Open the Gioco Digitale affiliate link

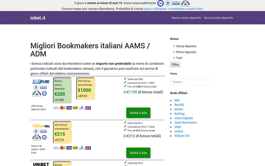[183, 118]
